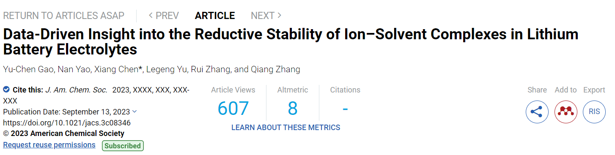Click the right chevron beside NEXT
This screenshot has width=615, height=155.
279,16
